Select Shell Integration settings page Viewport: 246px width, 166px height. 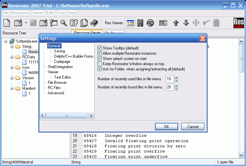click(60, 67)
